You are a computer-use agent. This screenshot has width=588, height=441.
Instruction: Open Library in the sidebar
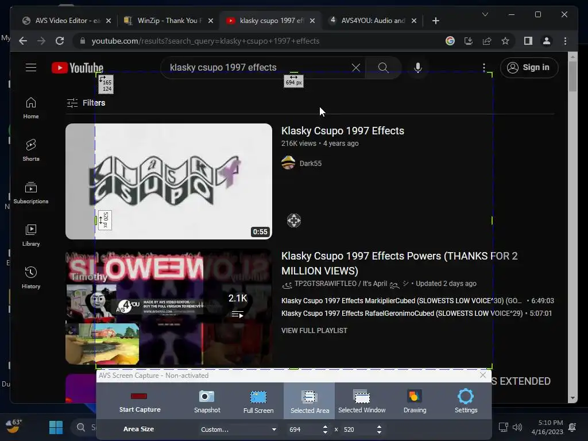coord(31,235)
